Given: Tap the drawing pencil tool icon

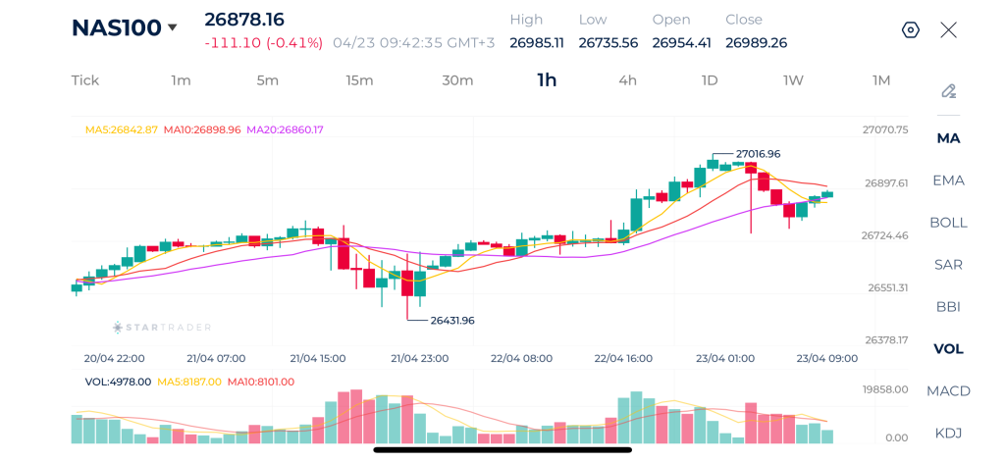Looking at the screenshot, I should (x=948, y=91).
